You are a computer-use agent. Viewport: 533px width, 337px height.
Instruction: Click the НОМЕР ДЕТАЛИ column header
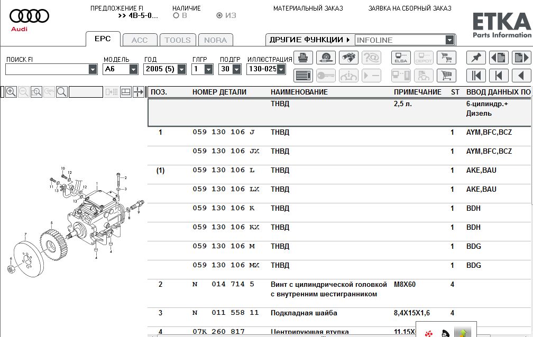click(x=219, y=92)
